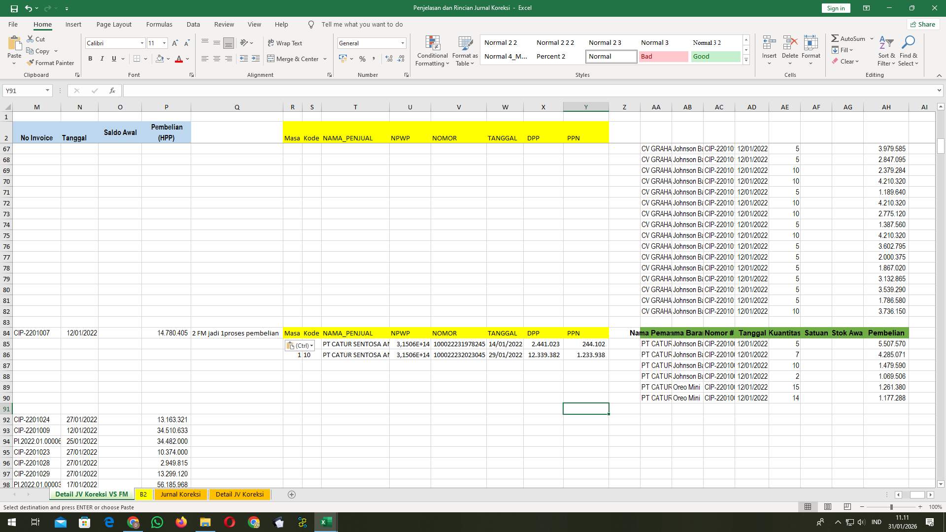Screen dimensions: 946x532
Task: Apply the Bad cell style
Action: click(663, 56)
